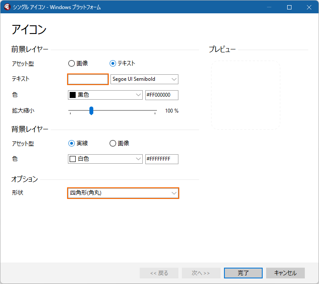Maximize the シングル アイコン window
This screenshot has height=284, width=319.
tap(289, 7)
